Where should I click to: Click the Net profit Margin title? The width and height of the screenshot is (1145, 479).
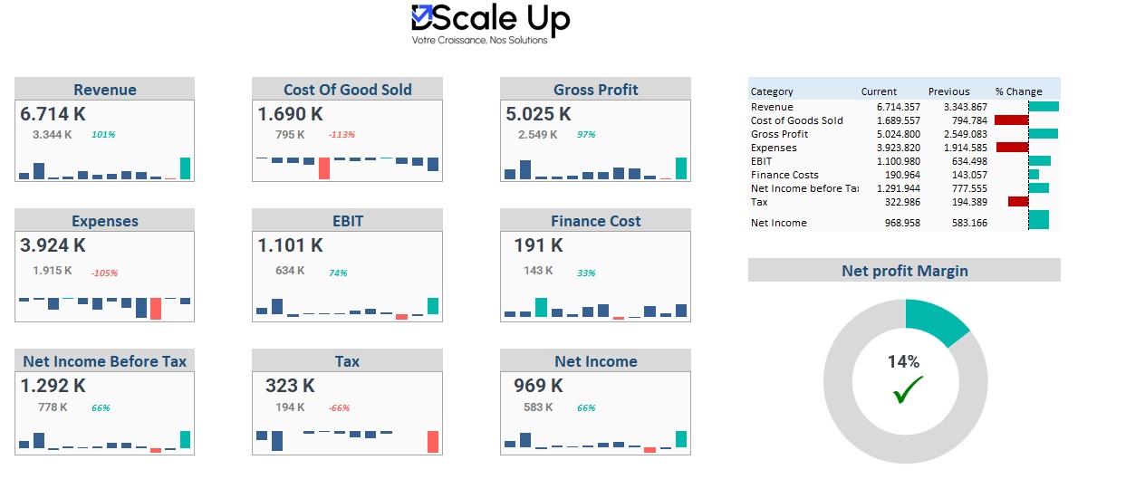(x=904, y=271)
